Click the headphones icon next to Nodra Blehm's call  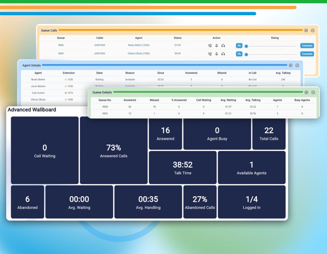223,45
